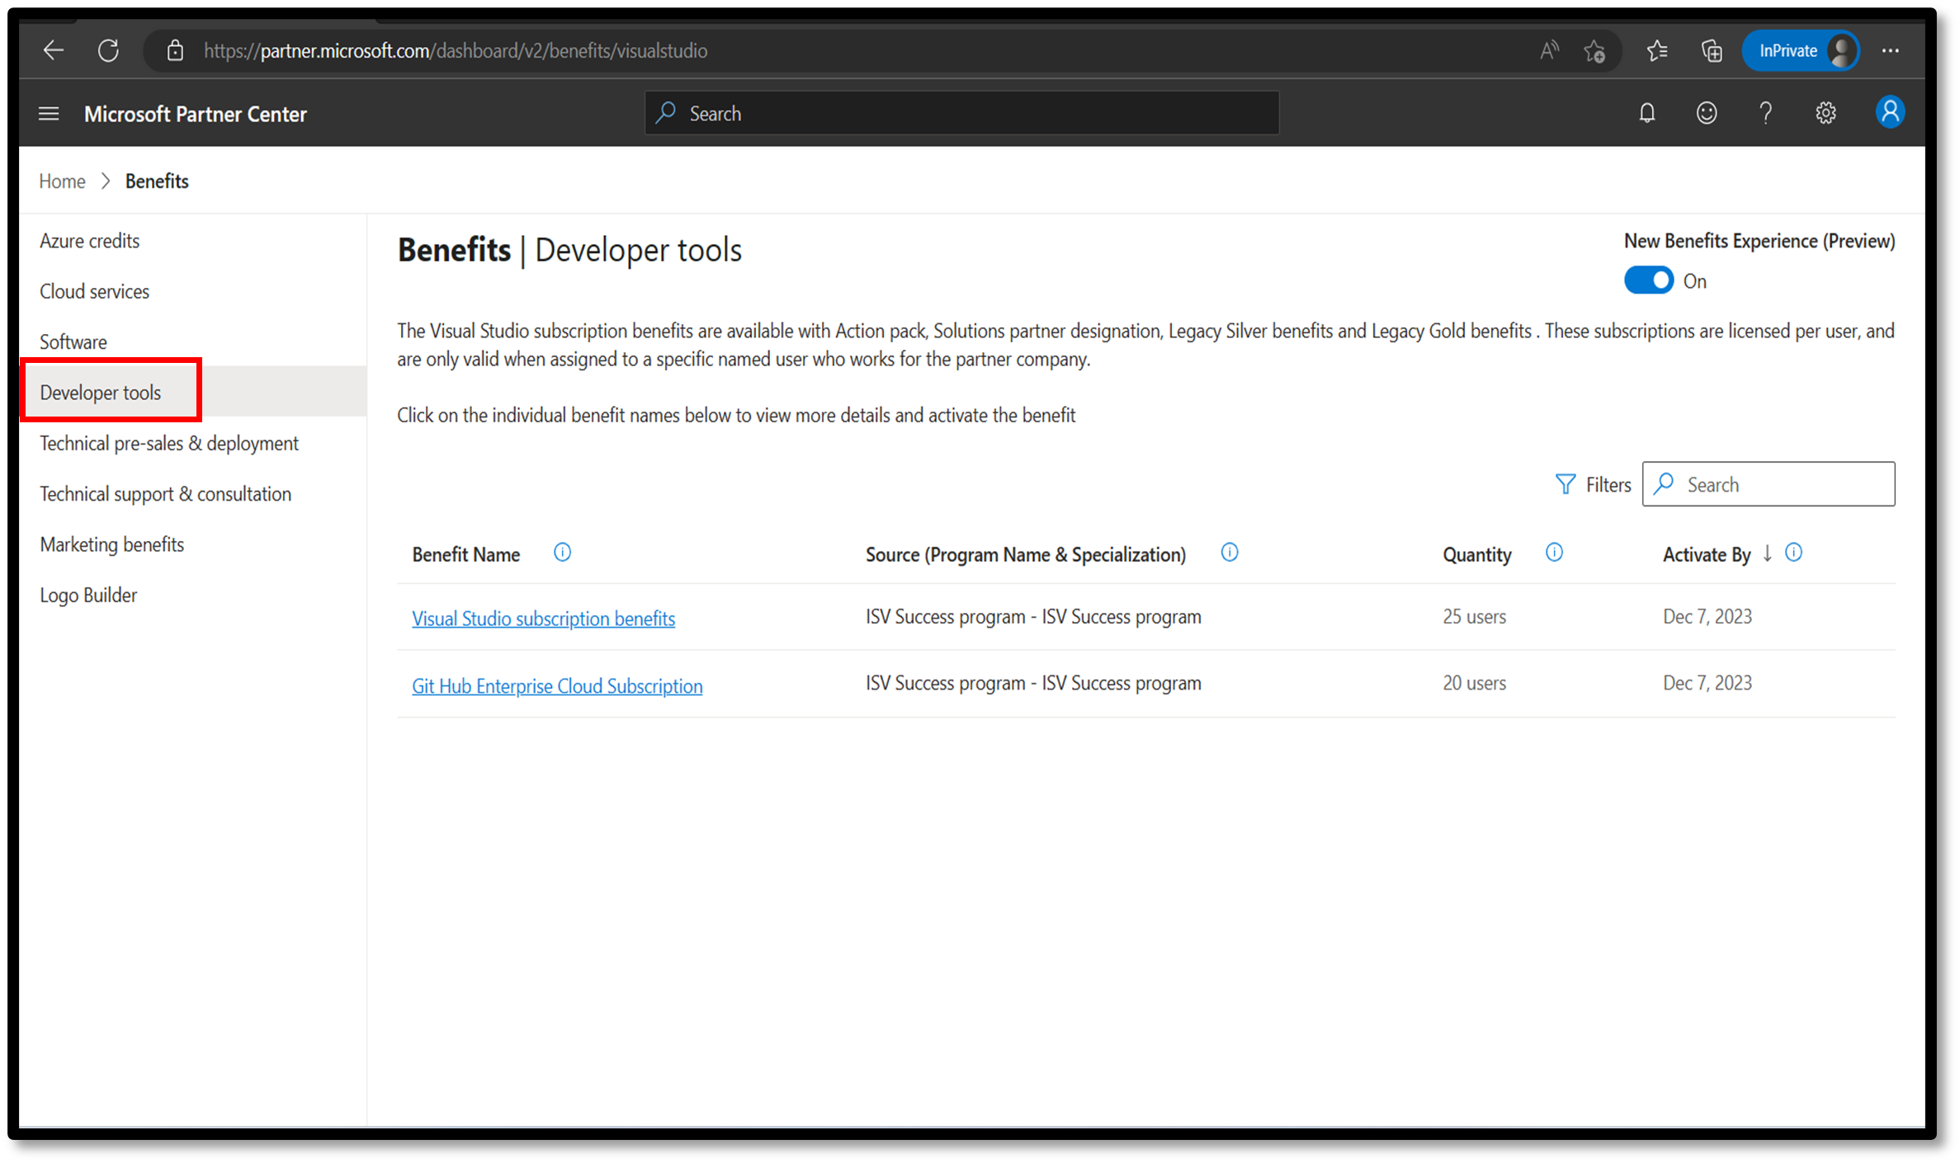The height and width of the screenshot is (1163, 1960).
Task: Click GitHub Enterprise Cloud Subscription link
Action: click(x=557, y=684)
